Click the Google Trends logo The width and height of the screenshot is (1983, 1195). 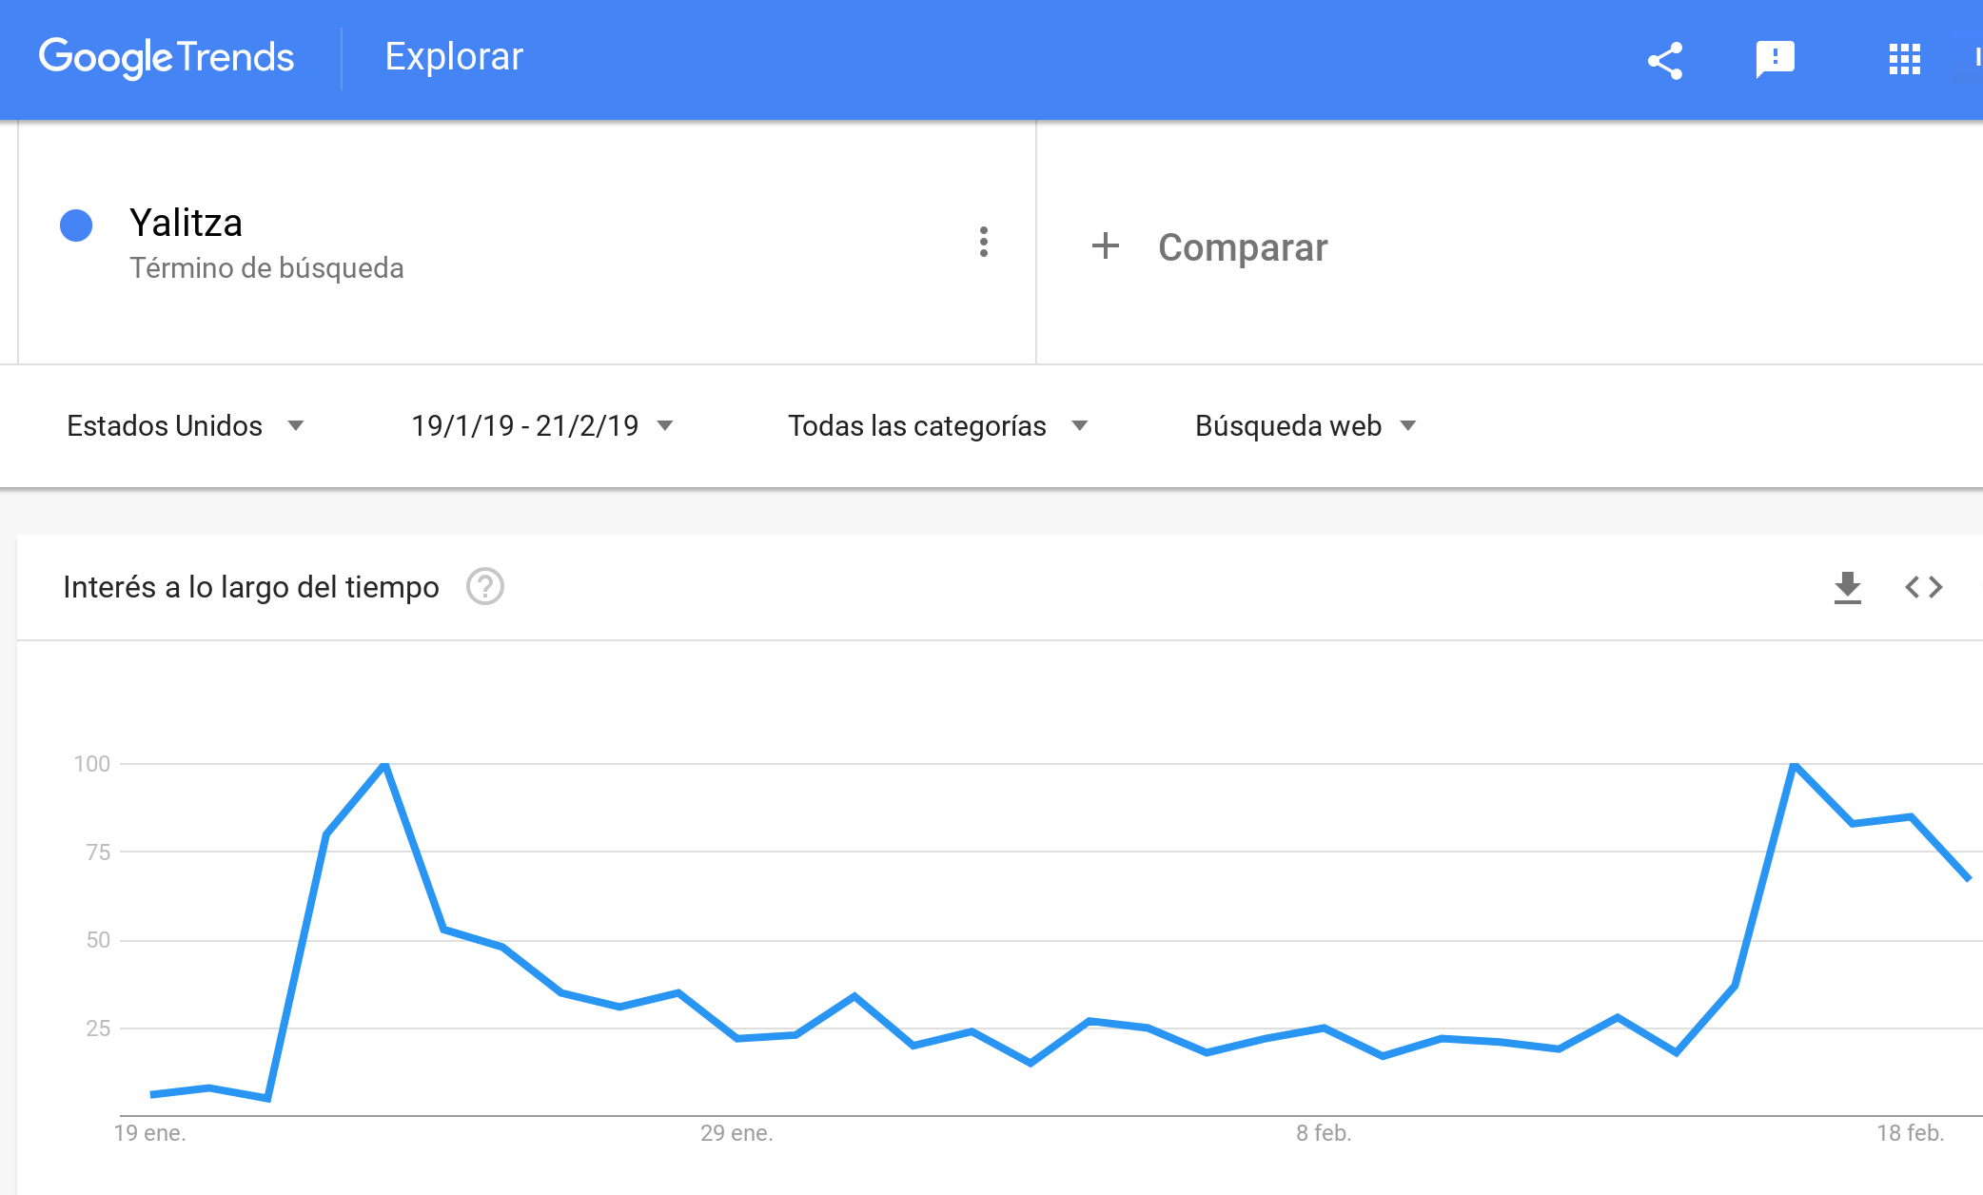click(x=167, y=57)
